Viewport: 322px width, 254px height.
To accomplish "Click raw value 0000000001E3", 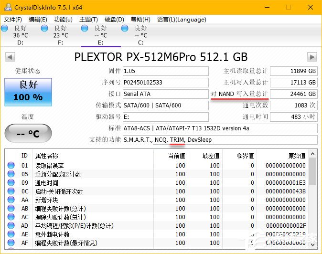I will 285,182.
